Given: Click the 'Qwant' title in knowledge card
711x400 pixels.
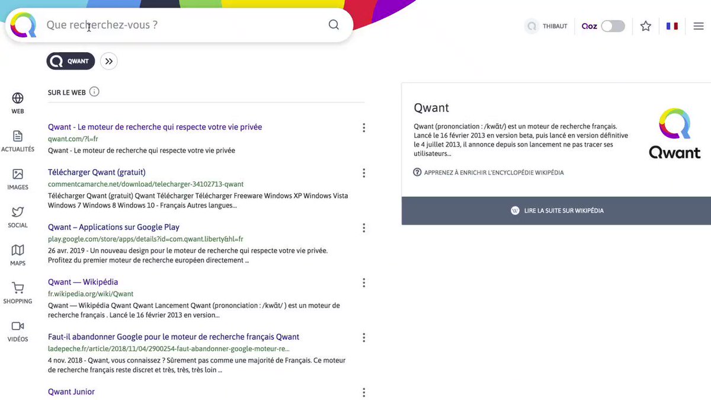Looking at the screenshot, I should 431,108.
